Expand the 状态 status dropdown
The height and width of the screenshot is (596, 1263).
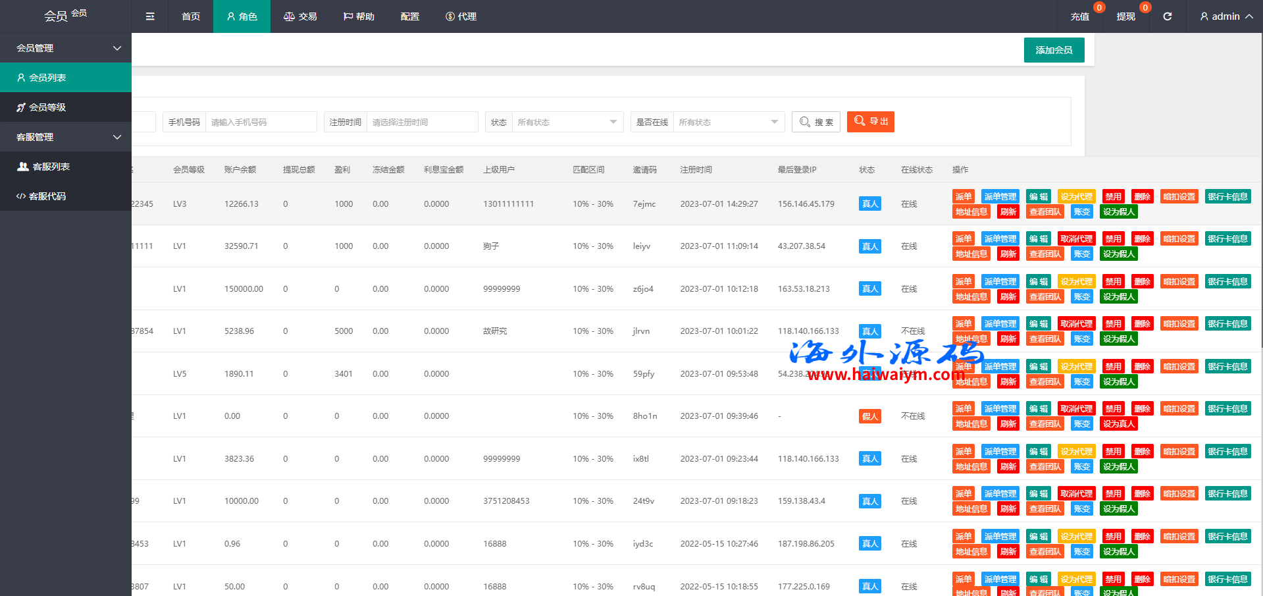[x=567, y=122]
